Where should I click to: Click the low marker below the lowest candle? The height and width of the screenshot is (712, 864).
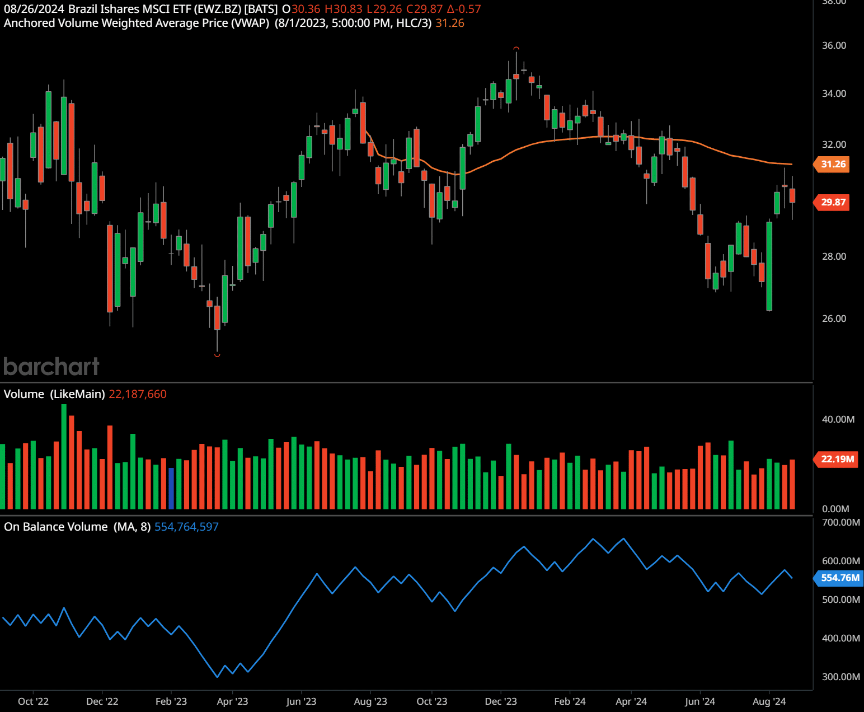pos(217,355)
